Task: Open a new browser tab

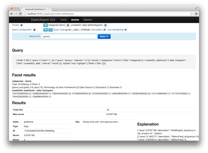Action: 54,9
